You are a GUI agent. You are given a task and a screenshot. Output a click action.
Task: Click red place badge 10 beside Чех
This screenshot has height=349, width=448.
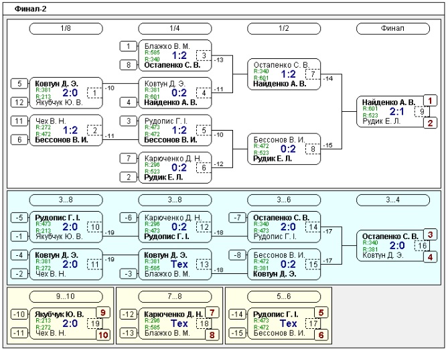click(x=102, y=335)
